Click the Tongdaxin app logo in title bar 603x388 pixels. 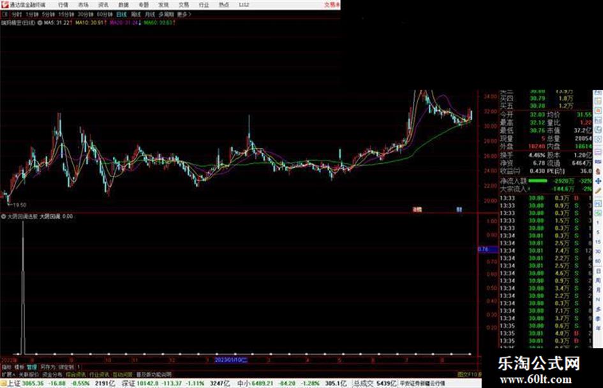4,4
